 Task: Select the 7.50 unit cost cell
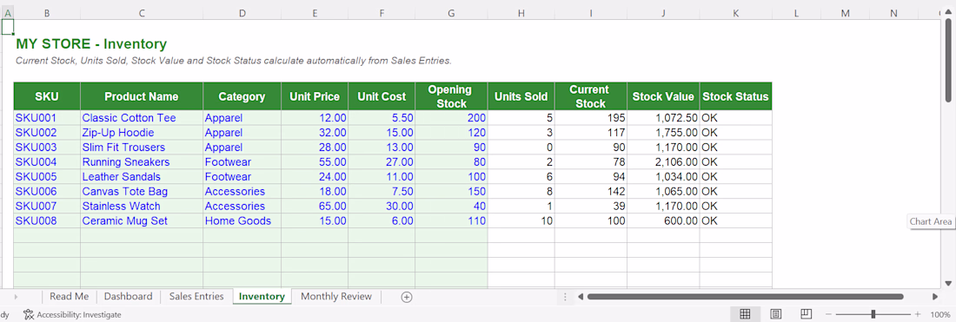[x=382, y=192]
